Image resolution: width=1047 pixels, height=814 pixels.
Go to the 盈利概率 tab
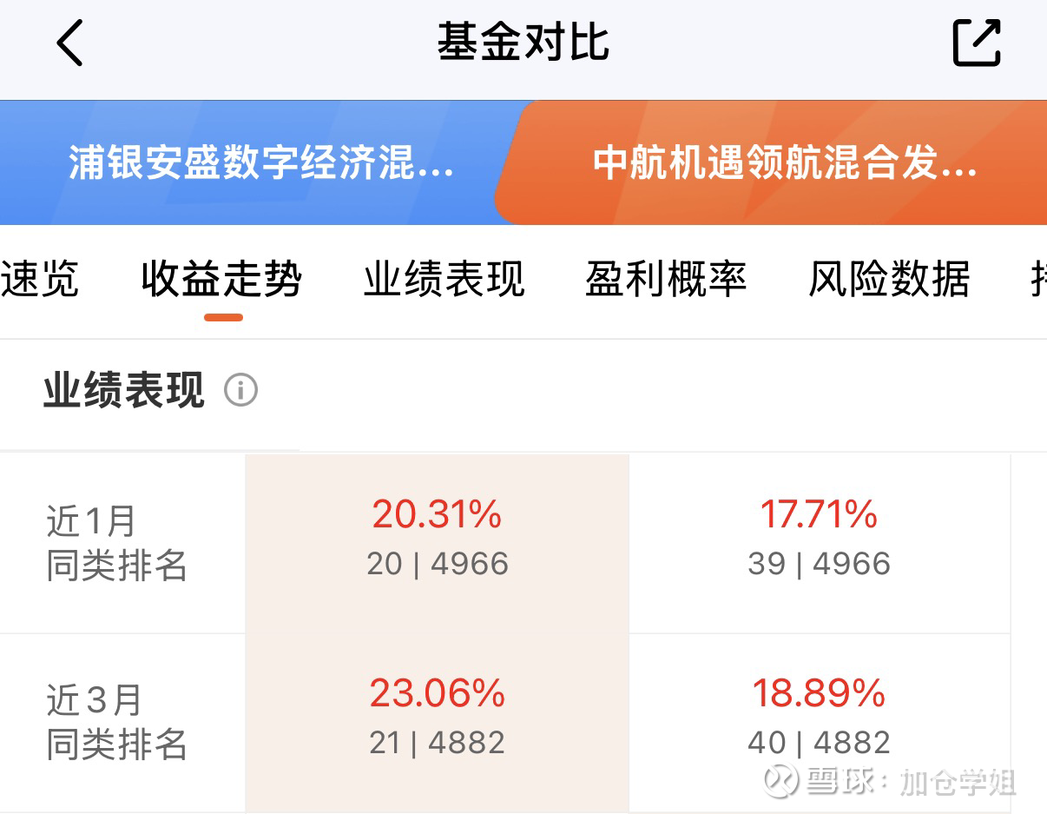pyautogui.click(x=666, y=280)
